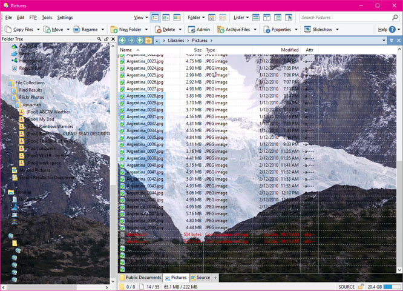Go back with the green back arrow
Viewport: 403px width, 291px height.
tap(123, 41)
